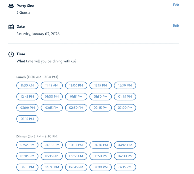Screen dimensions: 194x174
Task: Choose the 12:00 PM time slot
Action: click(x=76, y=86)
